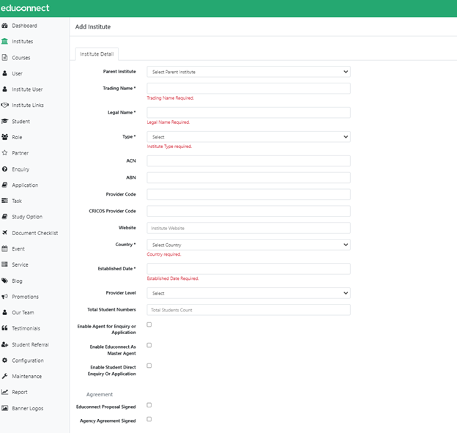Click the Our Team person icon
The height and width of the screenshot is (433, 457).
4,312
